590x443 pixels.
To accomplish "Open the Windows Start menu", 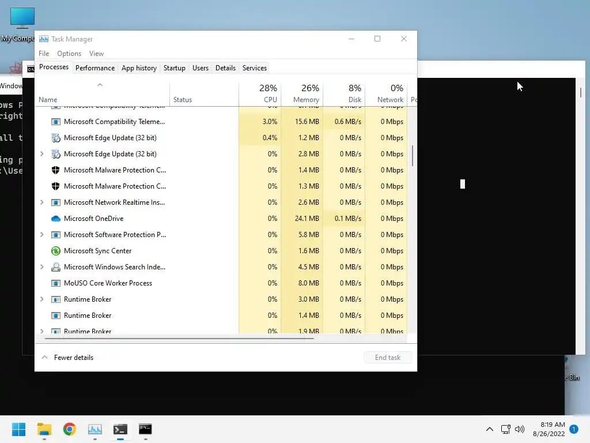I will pyautogui.click(x=18, y=429).
